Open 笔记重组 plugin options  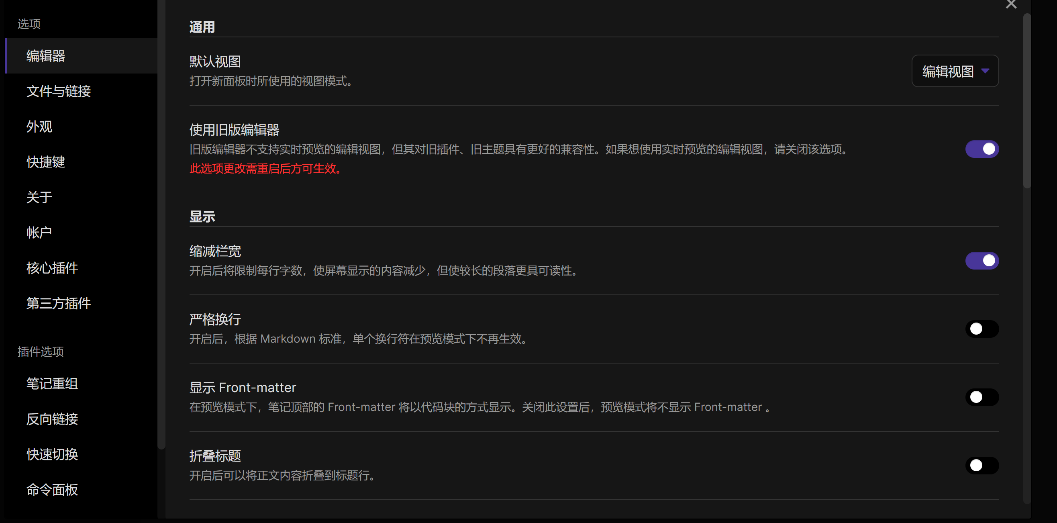pyautogui.click(x=52, y=384)
